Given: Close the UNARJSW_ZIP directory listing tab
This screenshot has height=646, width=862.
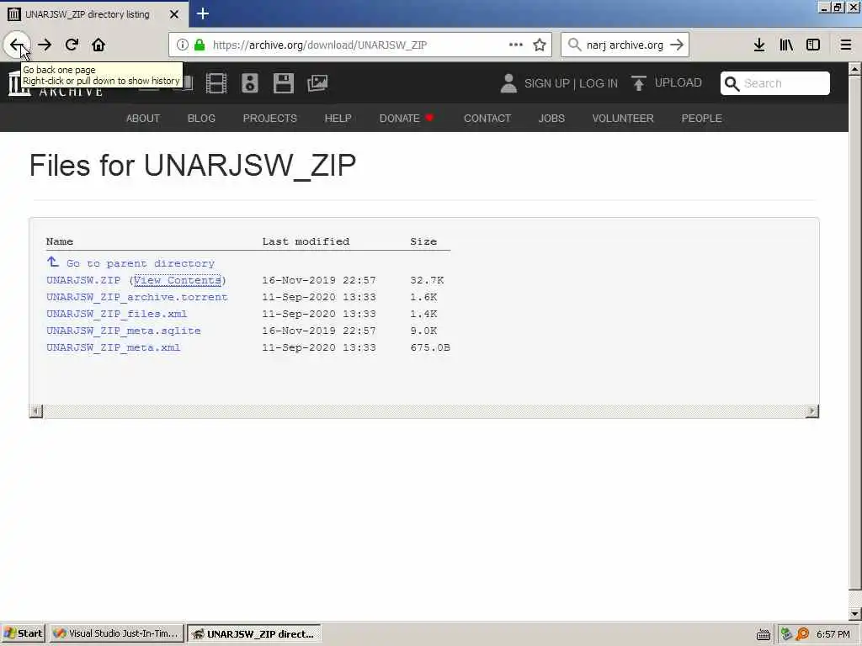Looking at the screenshot, I should point(173,14).
